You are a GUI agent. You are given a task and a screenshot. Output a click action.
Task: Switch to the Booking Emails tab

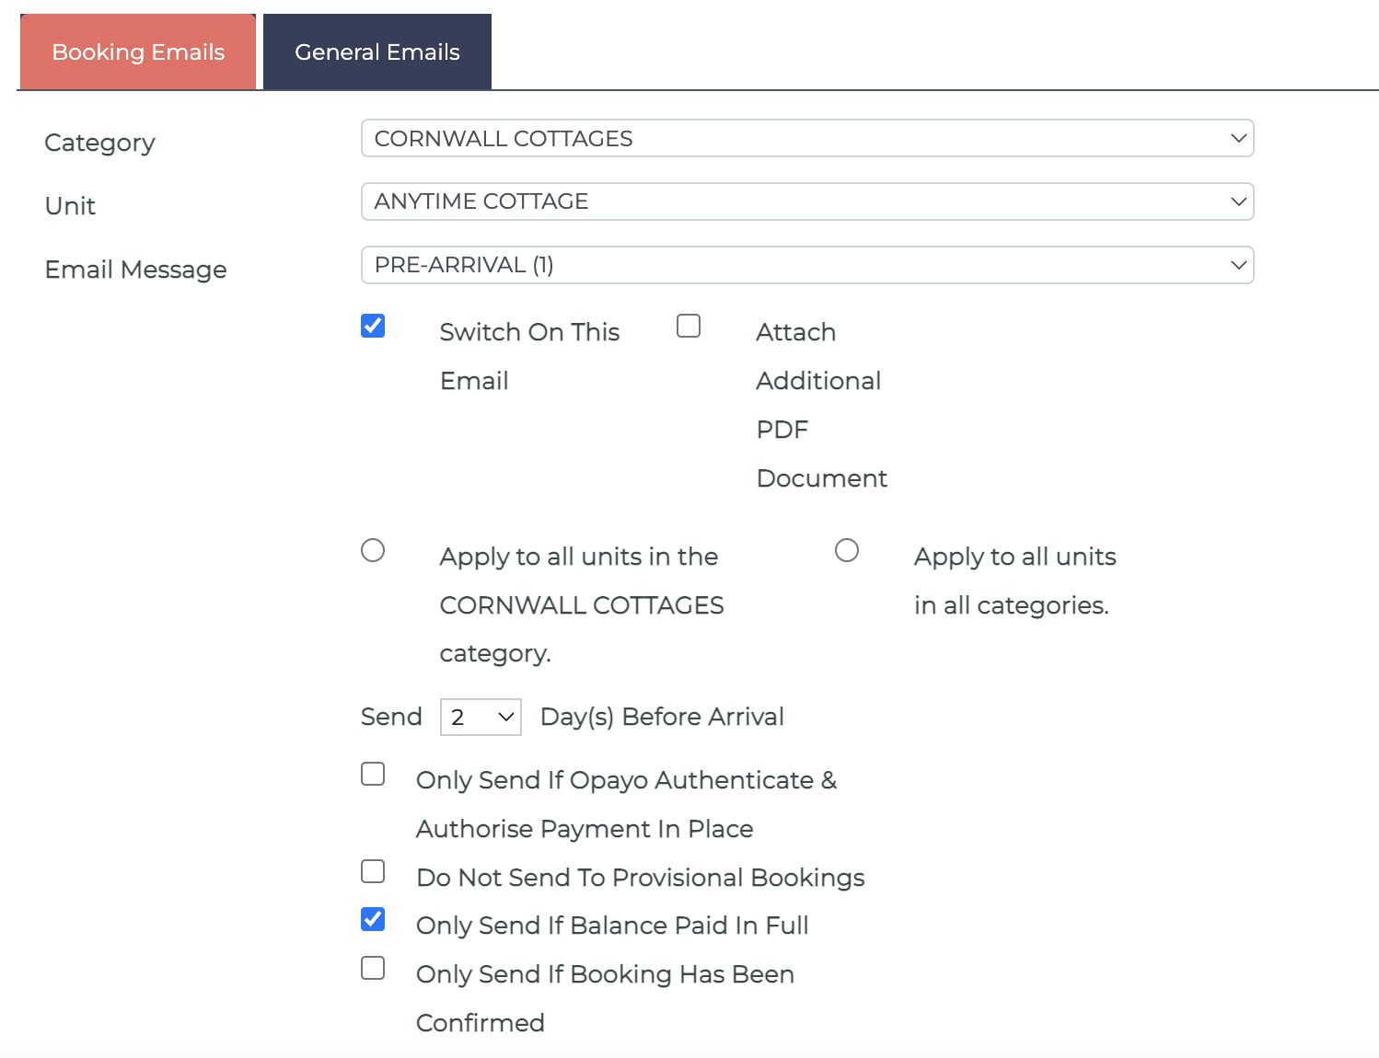(137, 52)
